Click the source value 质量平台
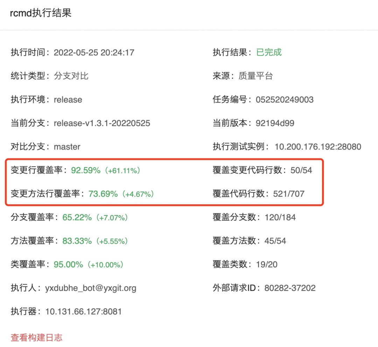This screenshot has height=347, width=378. (x=255, y=76)
